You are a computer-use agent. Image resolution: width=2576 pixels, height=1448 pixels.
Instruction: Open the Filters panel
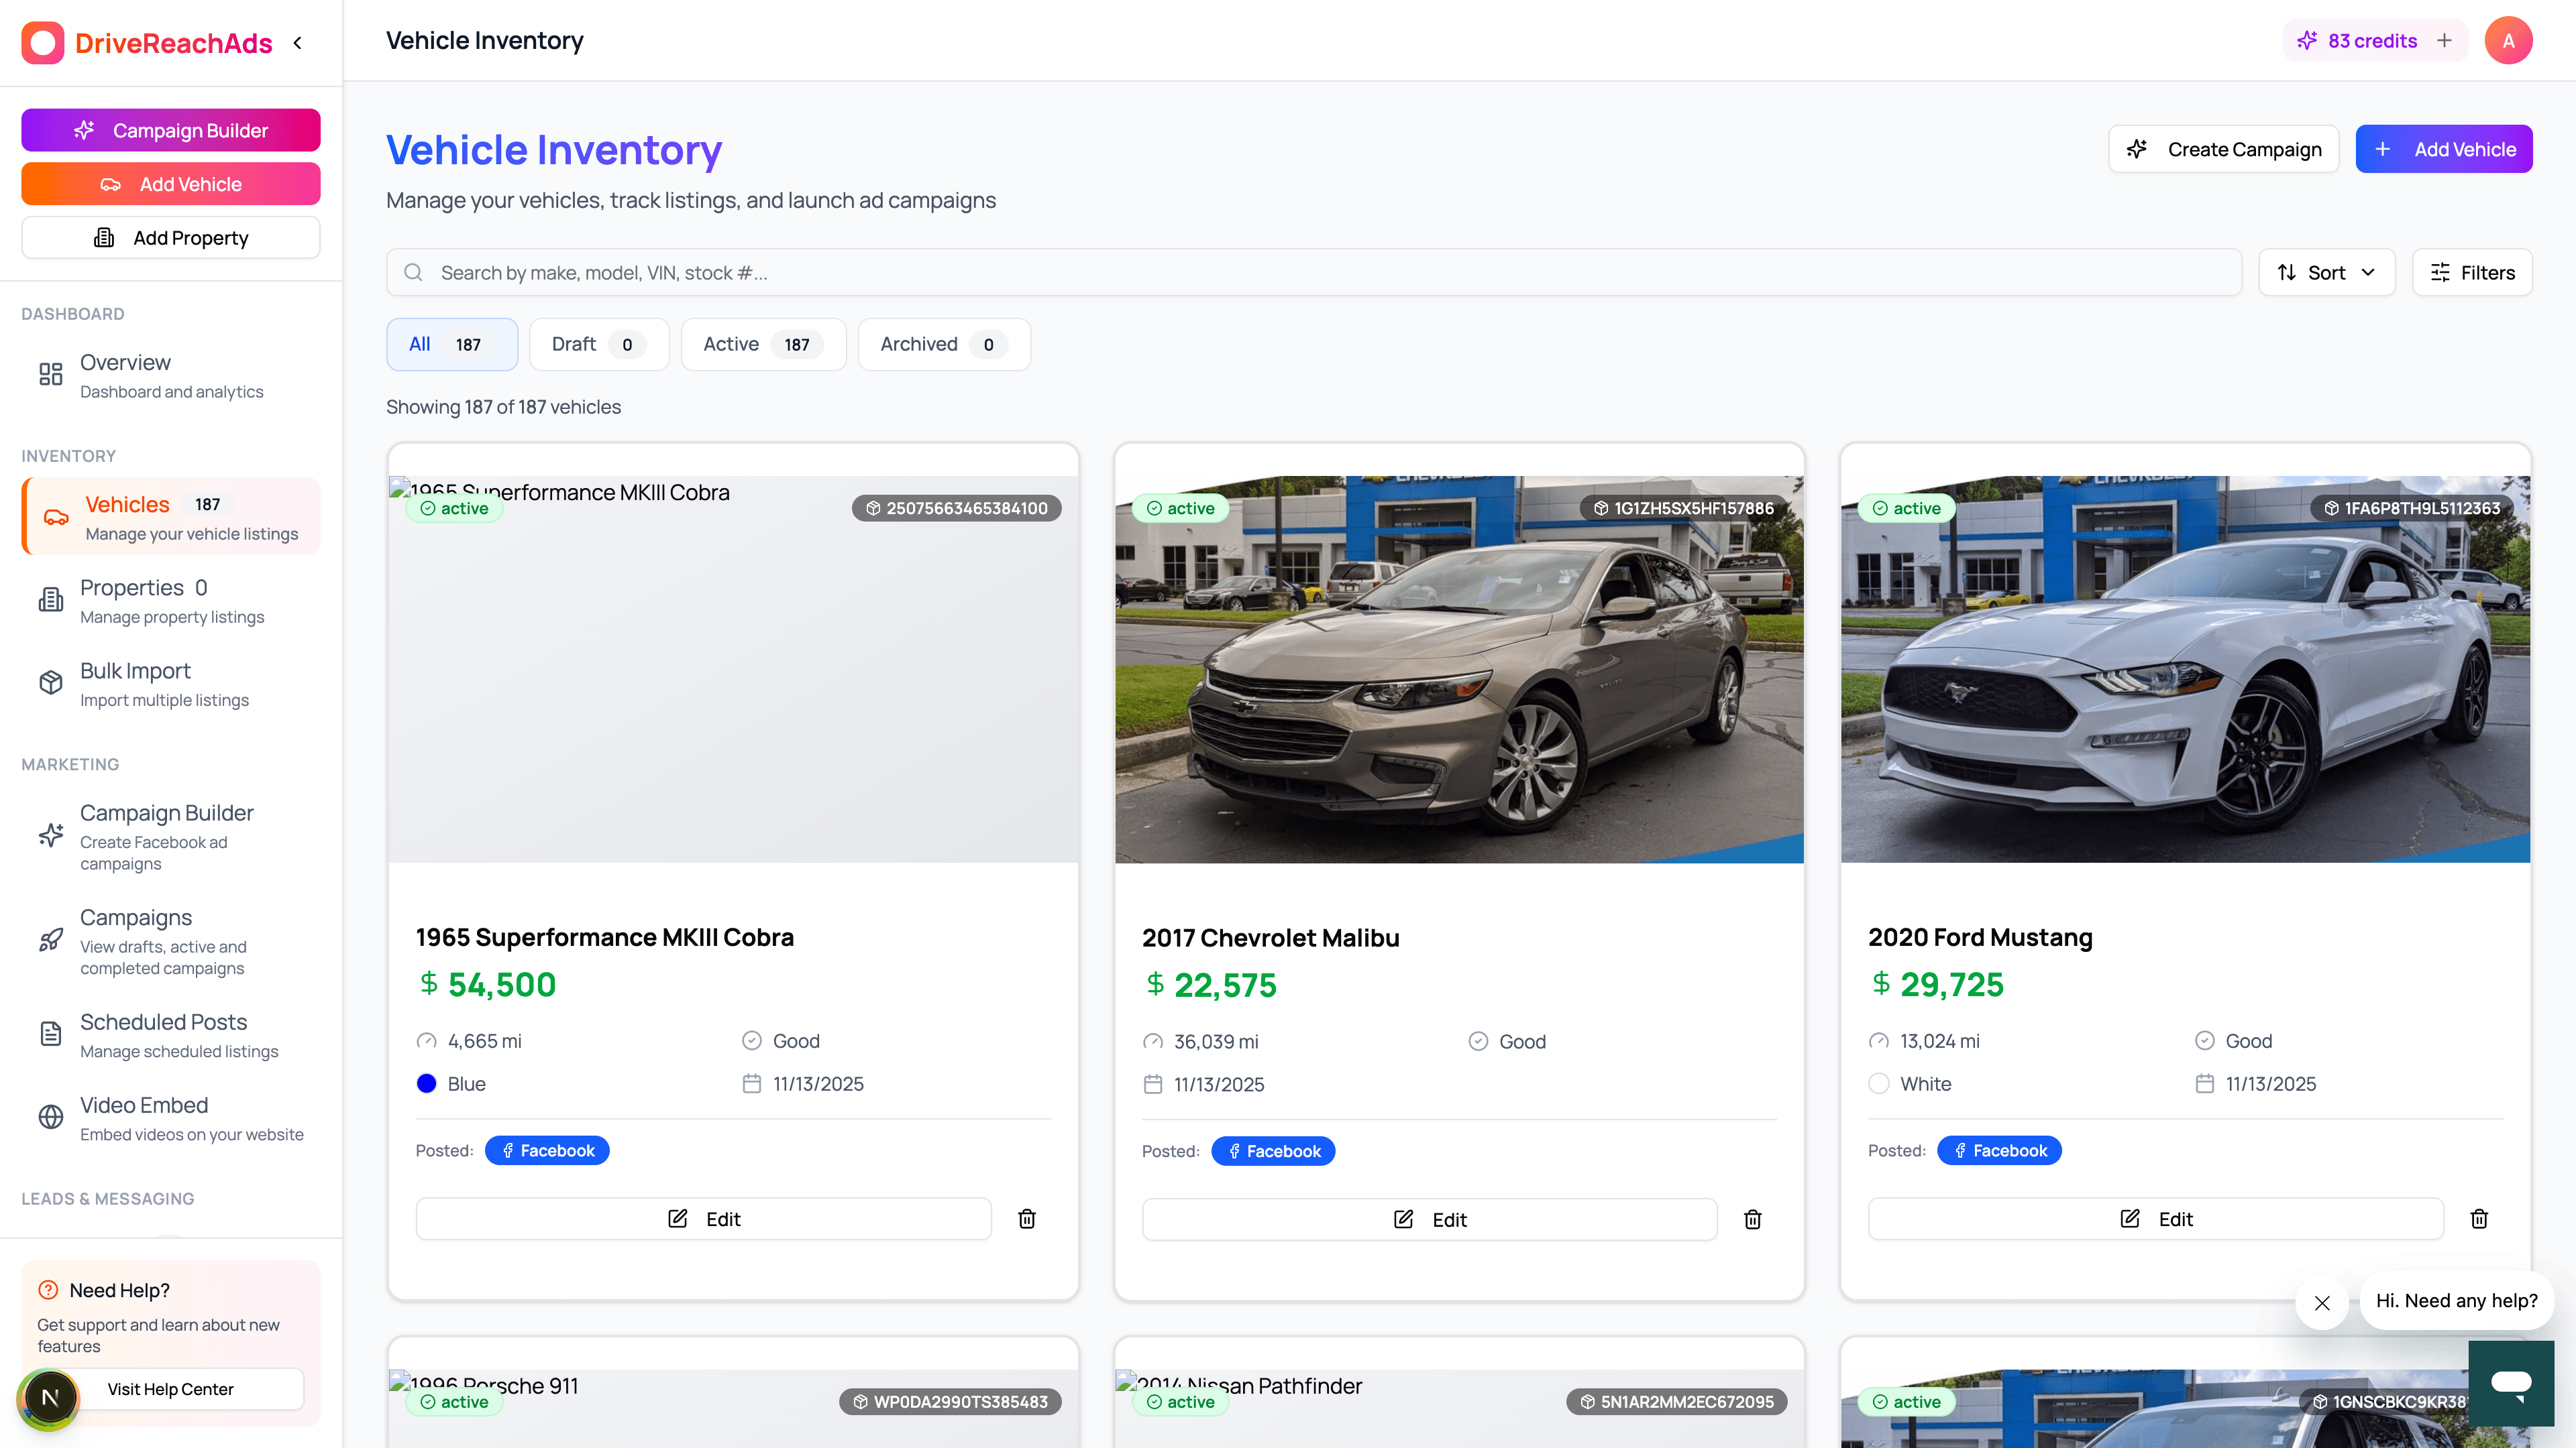point(2471,271)
